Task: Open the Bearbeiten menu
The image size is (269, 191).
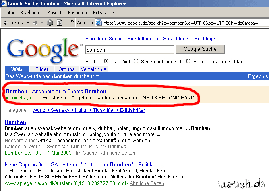Action: click(31, 13)
